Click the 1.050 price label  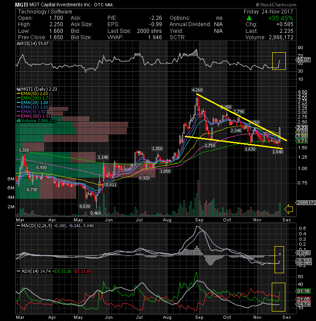click(x=165, y=171)
